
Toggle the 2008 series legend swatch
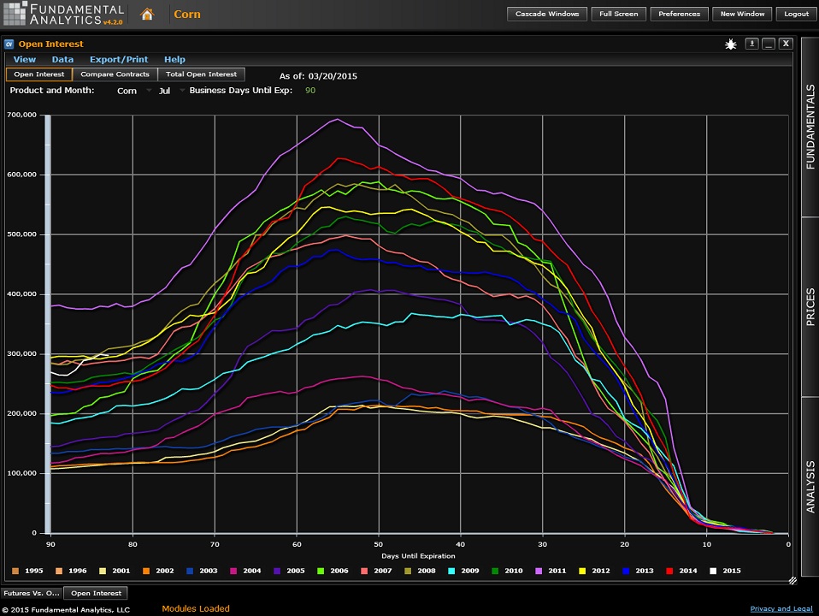tap(408, 571)
